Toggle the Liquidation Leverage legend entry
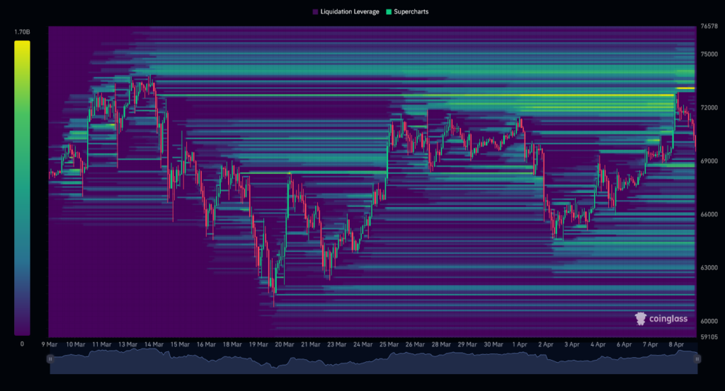The width and height of the screenshot is (725, 391). click(x=346, y=11)
